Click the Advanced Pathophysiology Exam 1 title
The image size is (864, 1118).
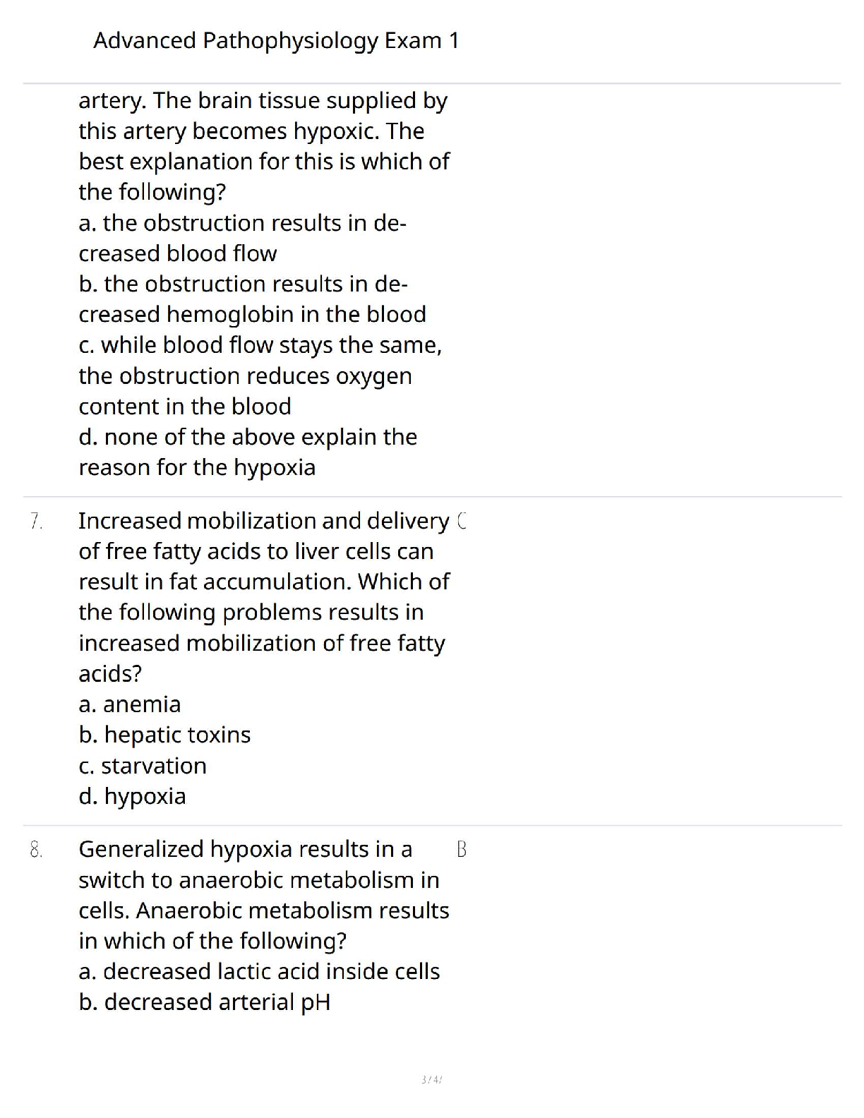[x=276, y=41]
